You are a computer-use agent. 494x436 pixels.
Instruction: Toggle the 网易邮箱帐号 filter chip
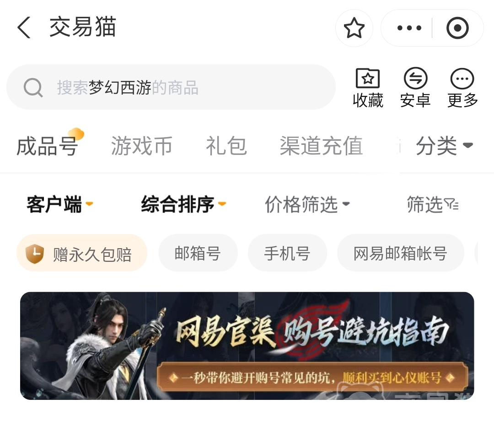pyautogui.click(x=400, y=253)
